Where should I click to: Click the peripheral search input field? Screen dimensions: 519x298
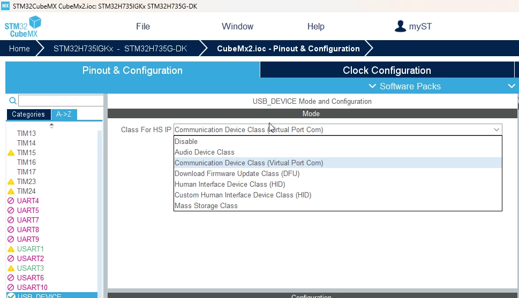(x=61, y=101)
